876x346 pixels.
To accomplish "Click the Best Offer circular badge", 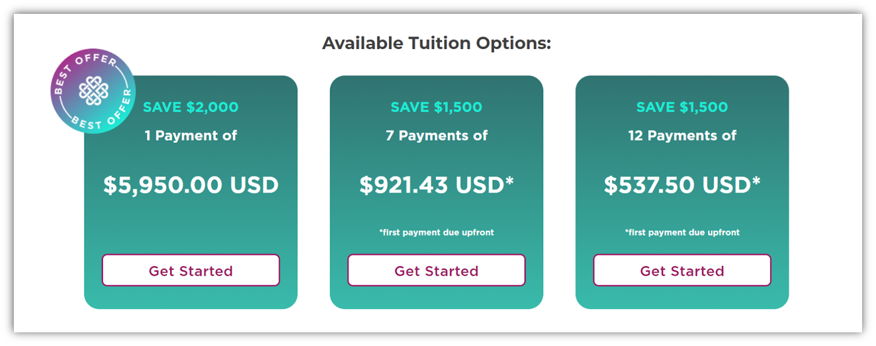I will click(93, 91).
